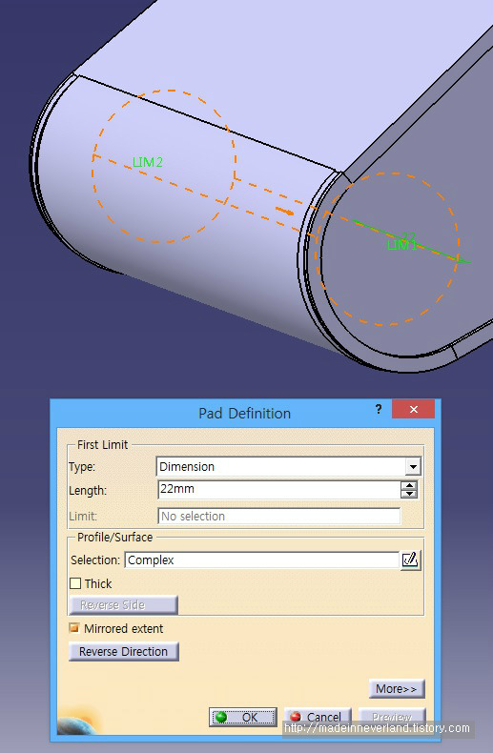
Task: Enable the Thick checkbox
Action: pyautogui.click(x=75, y=583)
